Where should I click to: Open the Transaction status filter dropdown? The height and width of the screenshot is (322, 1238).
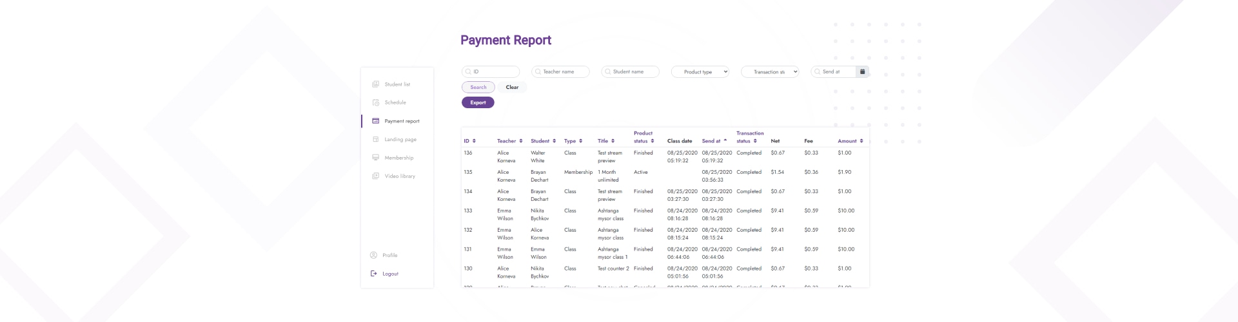coord(770,71)
